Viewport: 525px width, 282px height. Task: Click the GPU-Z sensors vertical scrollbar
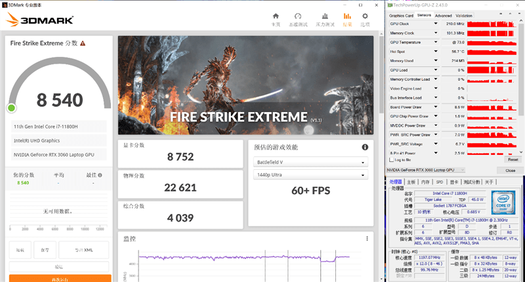[521, 70]
